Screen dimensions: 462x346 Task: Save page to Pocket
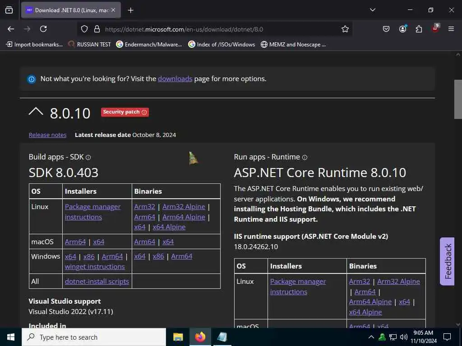(x=386, y=29)
